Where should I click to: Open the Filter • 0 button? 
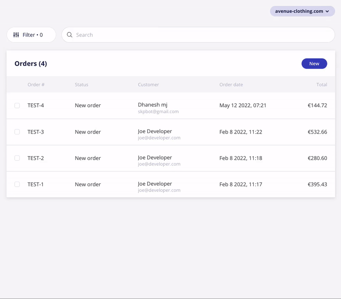(31, 35)
